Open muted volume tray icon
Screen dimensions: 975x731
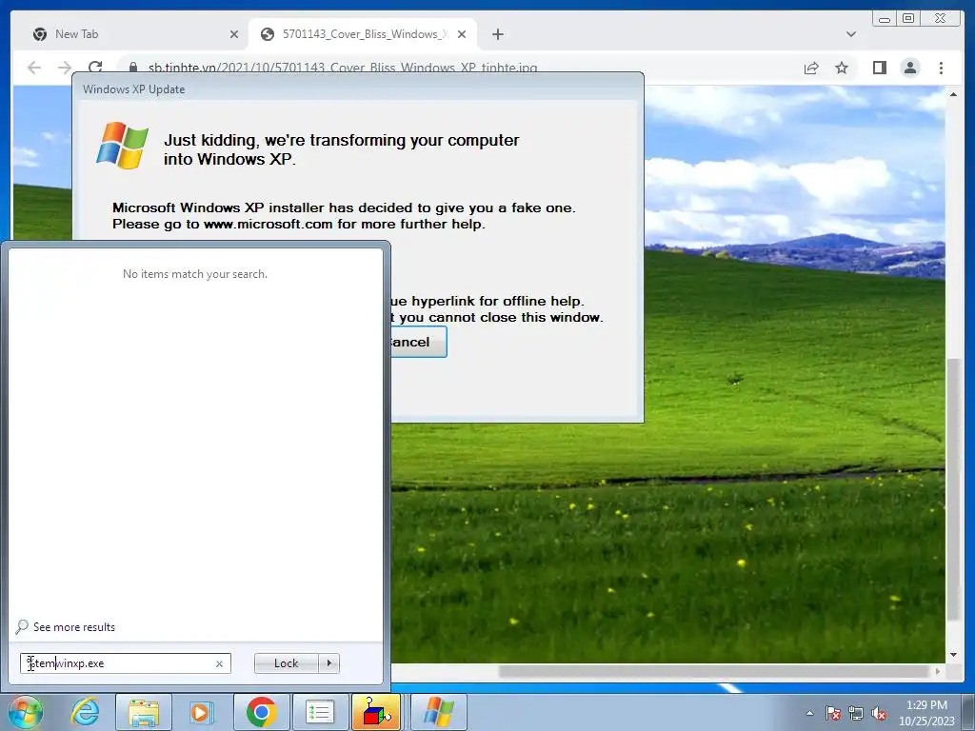[x=879, y=713]
